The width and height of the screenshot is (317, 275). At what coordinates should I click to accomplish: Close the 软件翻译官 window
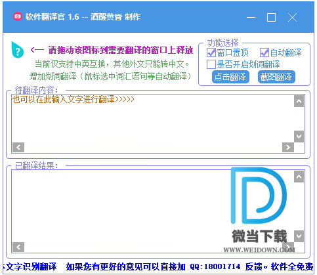pos(292,17)
